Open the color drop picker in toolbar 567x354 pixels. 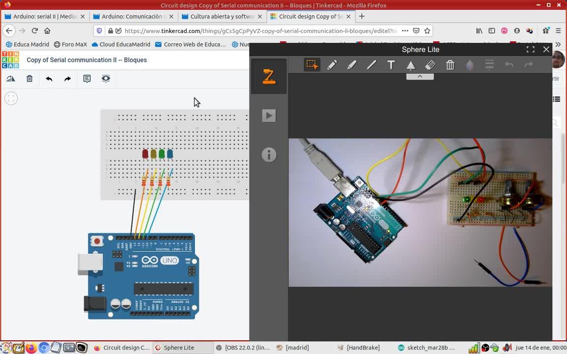coord(470,65)
